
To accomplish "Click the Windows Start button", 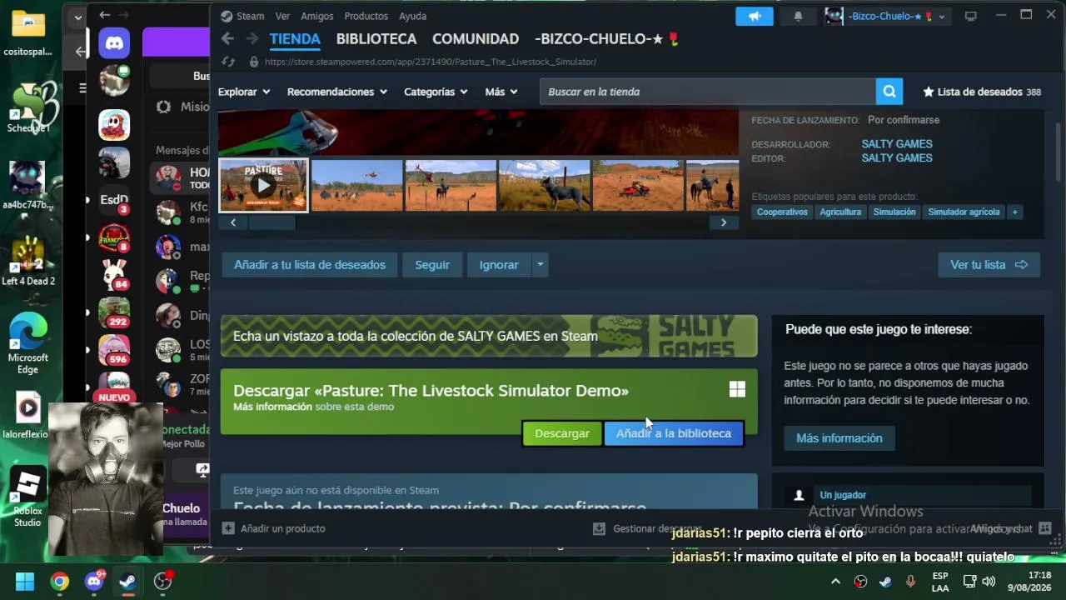I will (24, 581).
